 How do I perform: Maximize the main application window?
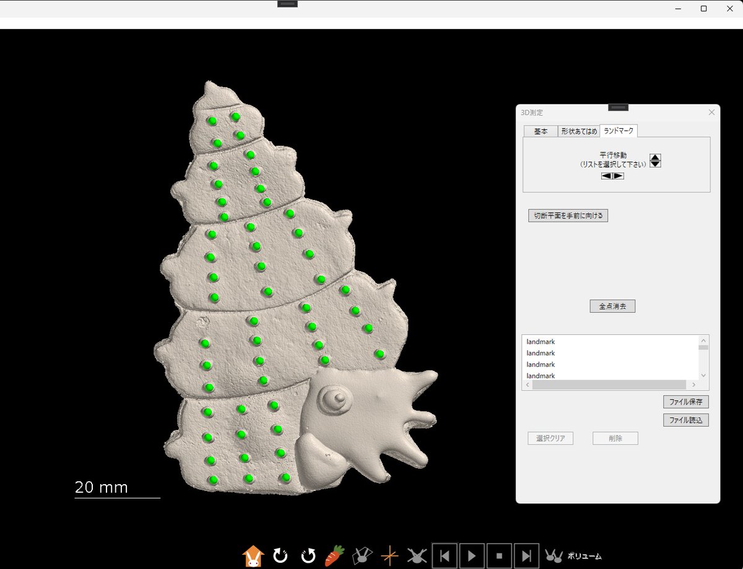pos(704,9)
